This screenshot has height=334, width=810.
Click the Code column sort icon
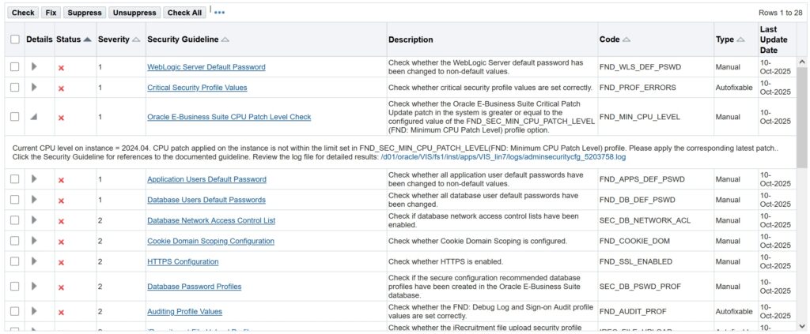click(x=626, y=39)
